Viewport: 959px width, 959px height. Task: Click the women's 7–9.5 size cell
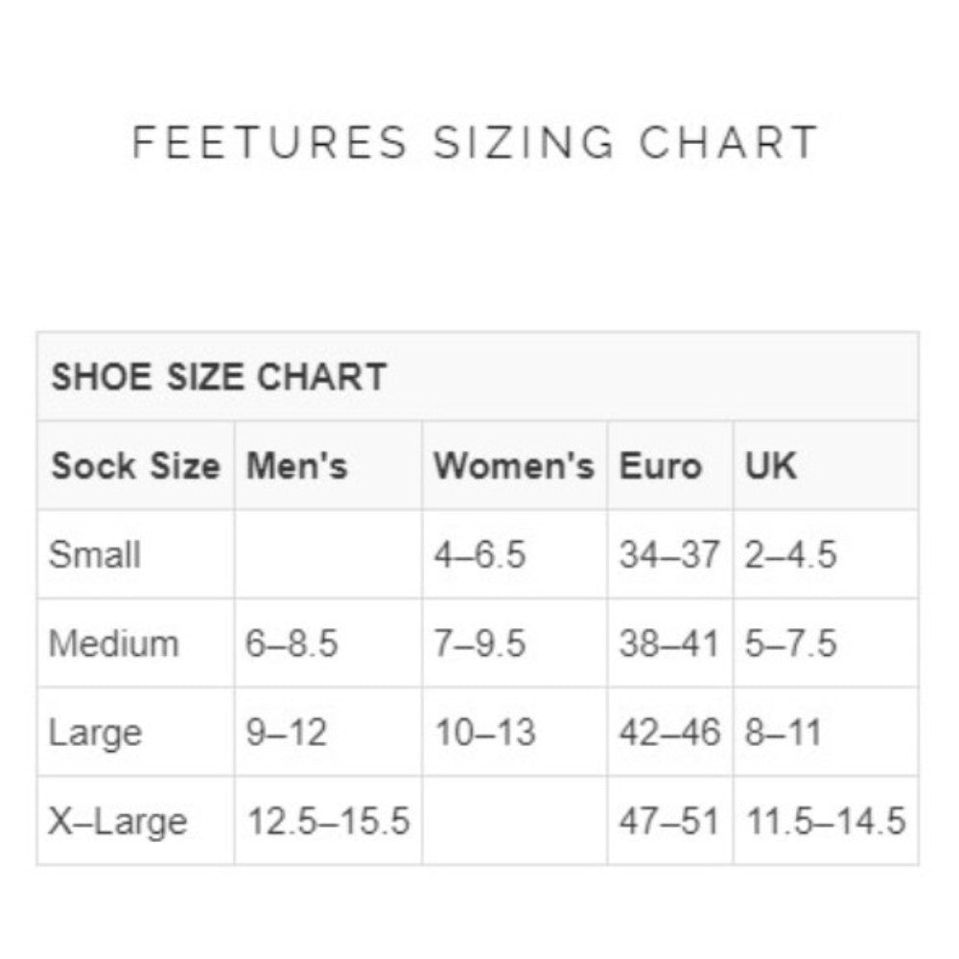click(479, 643)
